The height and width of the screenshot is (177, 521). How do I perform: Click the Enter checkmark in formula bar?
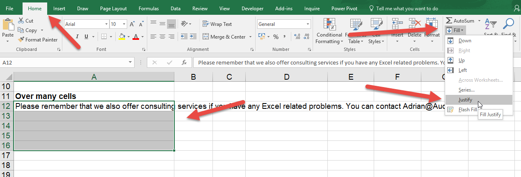tap(169, 63)
